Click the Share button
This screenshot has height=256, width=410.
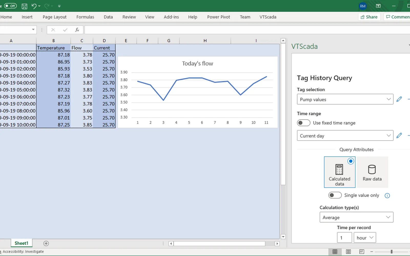[x=369, y=17]
